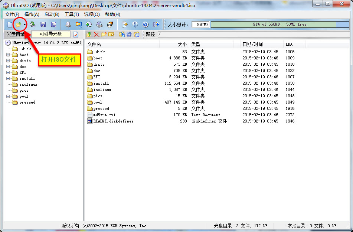353x232 pixels.
Task: Select Ubuntu-Server 14.04.2 LTS root tree node
Action: (x=47, y=43)
